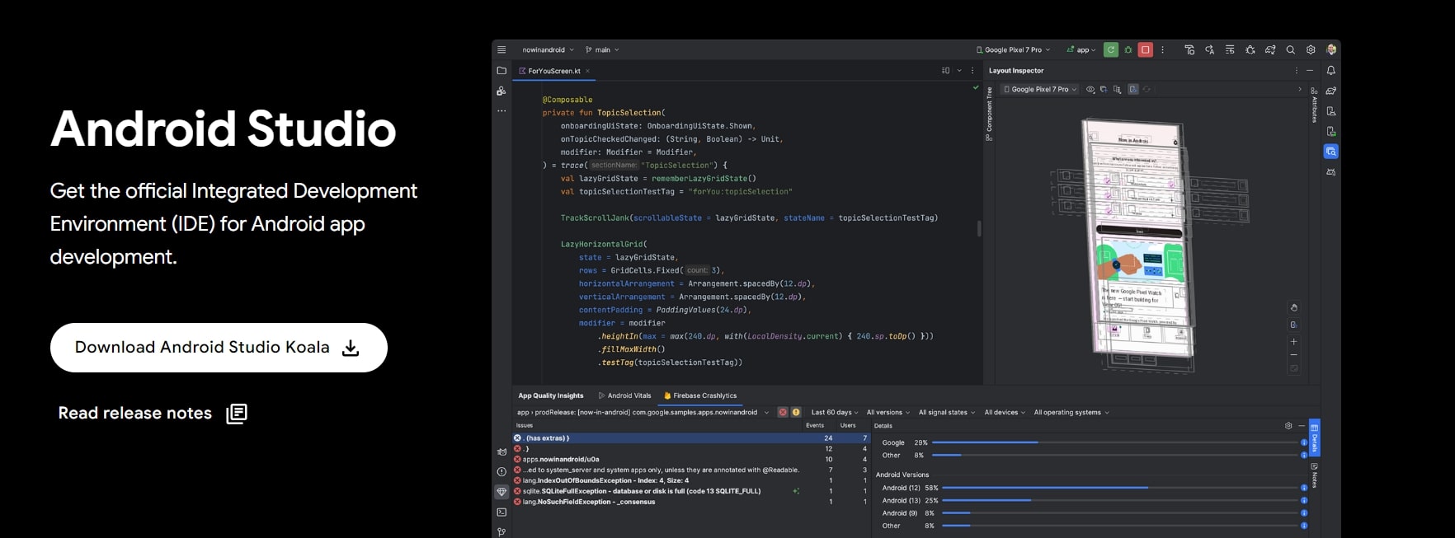1455x538 pixels.
Task: Click the Apply Code Changes icon beside the Build hammer
Action: [1209, 49]
